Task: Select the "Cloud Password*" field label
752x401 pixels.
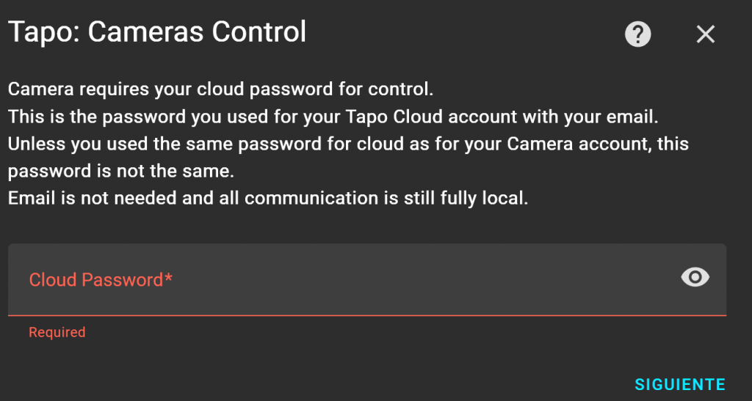Action: coord(96,279)
